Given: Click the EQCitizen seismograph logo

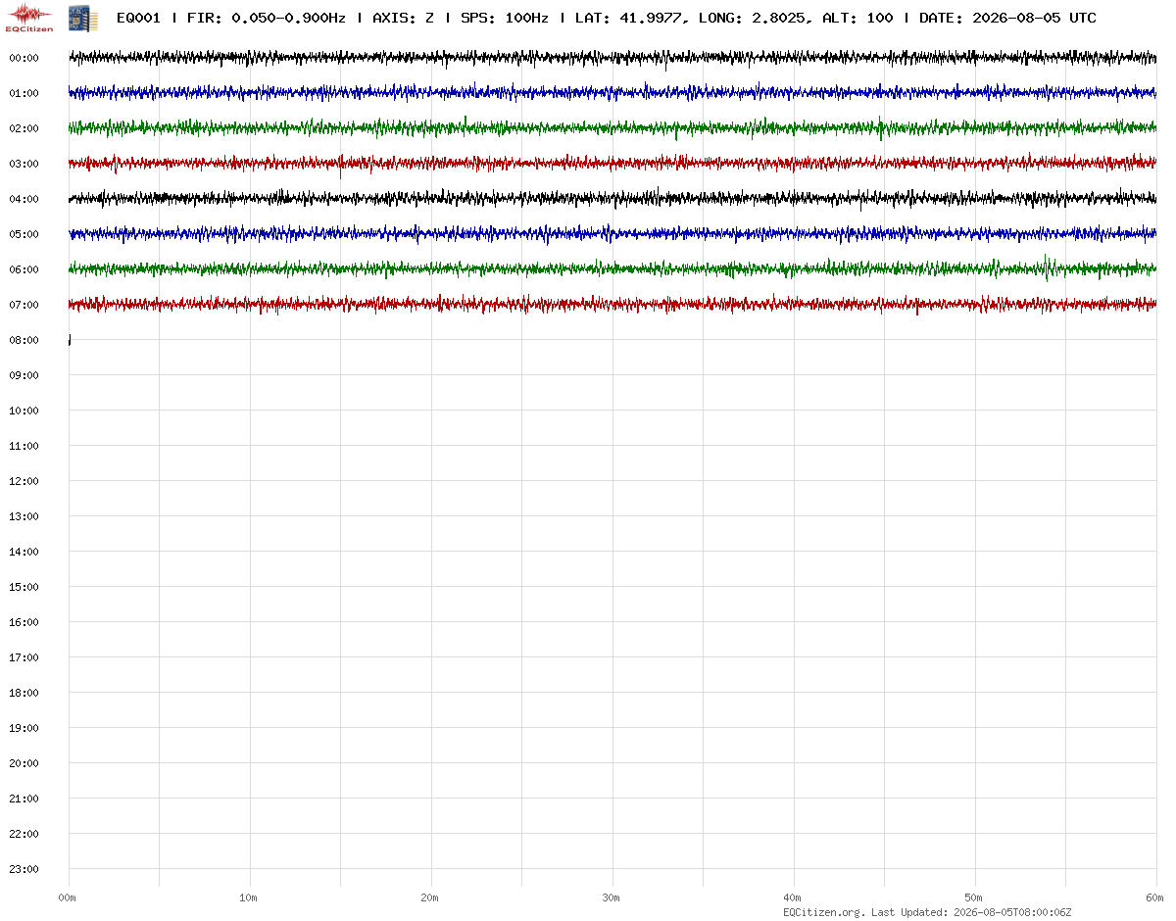Looking at the screenshot, I should (28, 18).
